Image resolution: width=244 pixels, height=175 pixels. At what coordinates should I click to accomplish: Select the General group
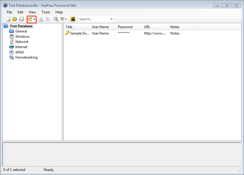[21, 31]
